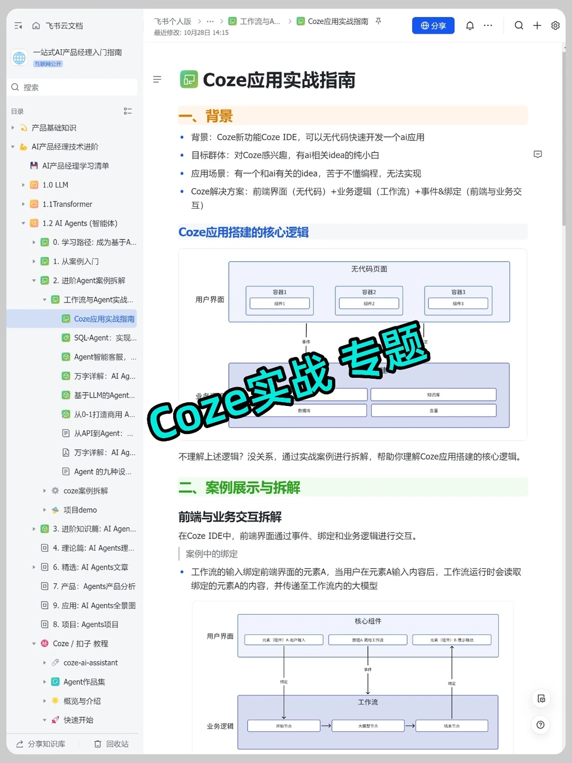The image size is (572, 763).
Task: Click the heading 前端与业务交互拆解
Action: click(x=230, y=517)
